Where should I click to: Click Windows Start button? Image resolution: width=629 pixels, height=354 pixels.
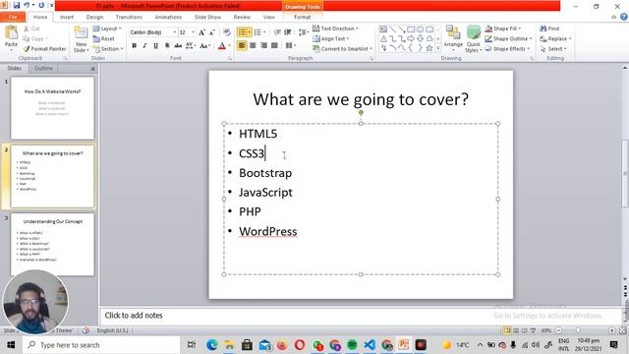[x=11, y=345]
